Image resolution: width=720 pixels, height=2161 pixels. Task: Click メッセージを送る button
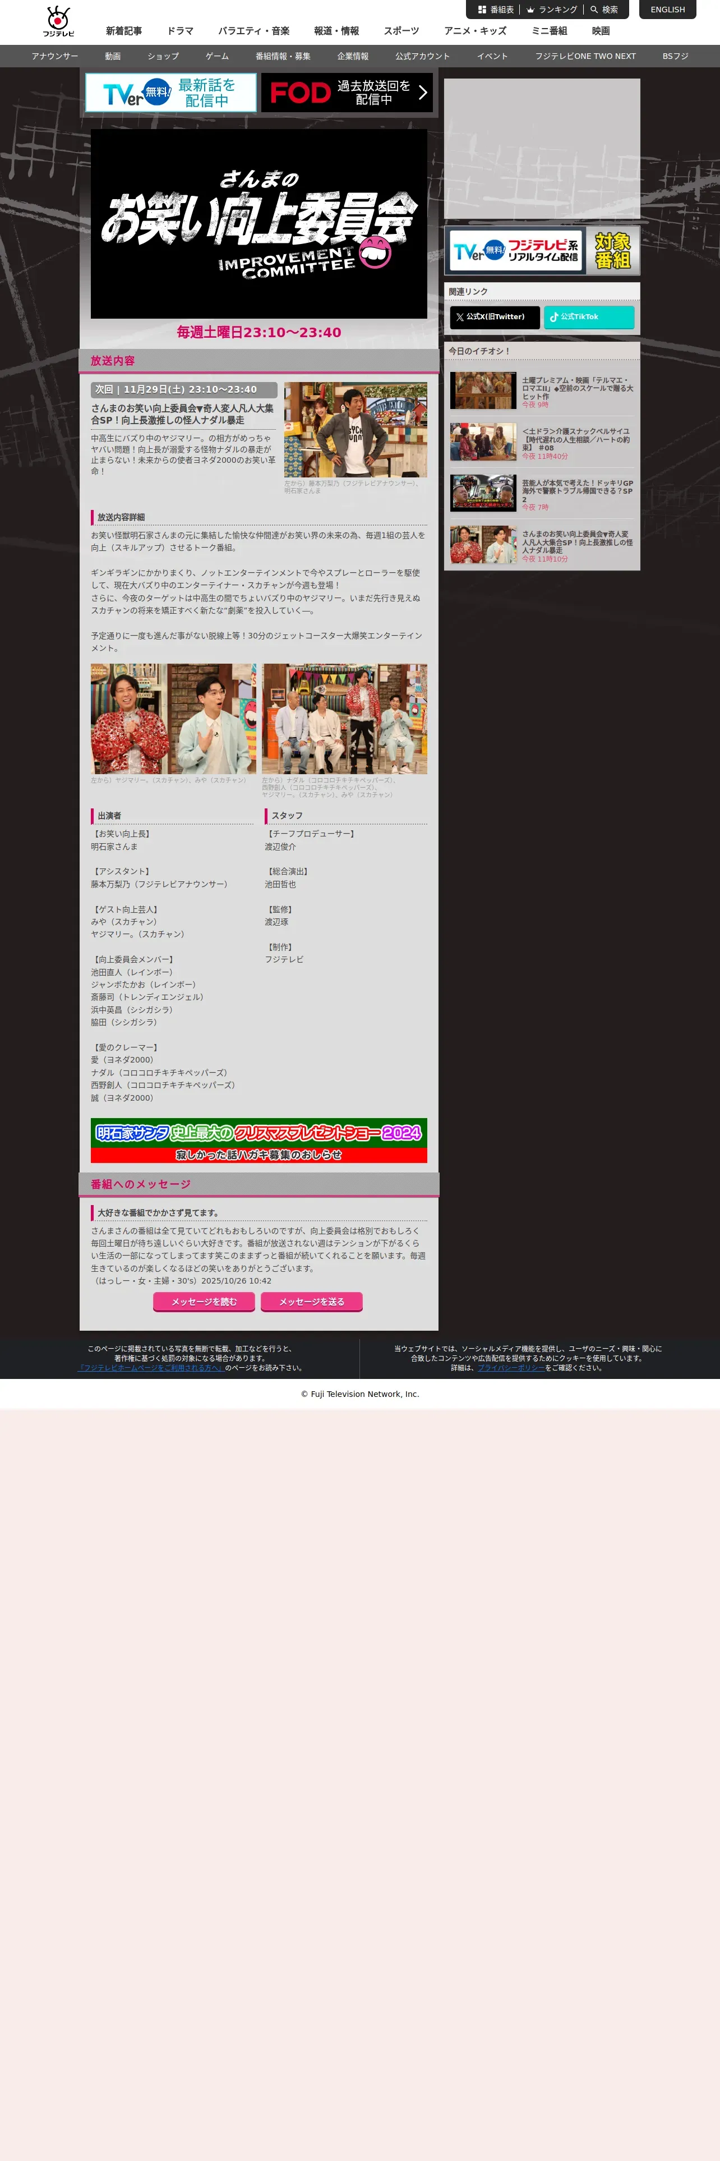point(312,1301)
